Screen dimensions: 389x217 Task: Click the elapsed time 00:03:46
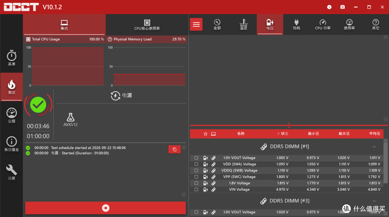click(38, 126)
